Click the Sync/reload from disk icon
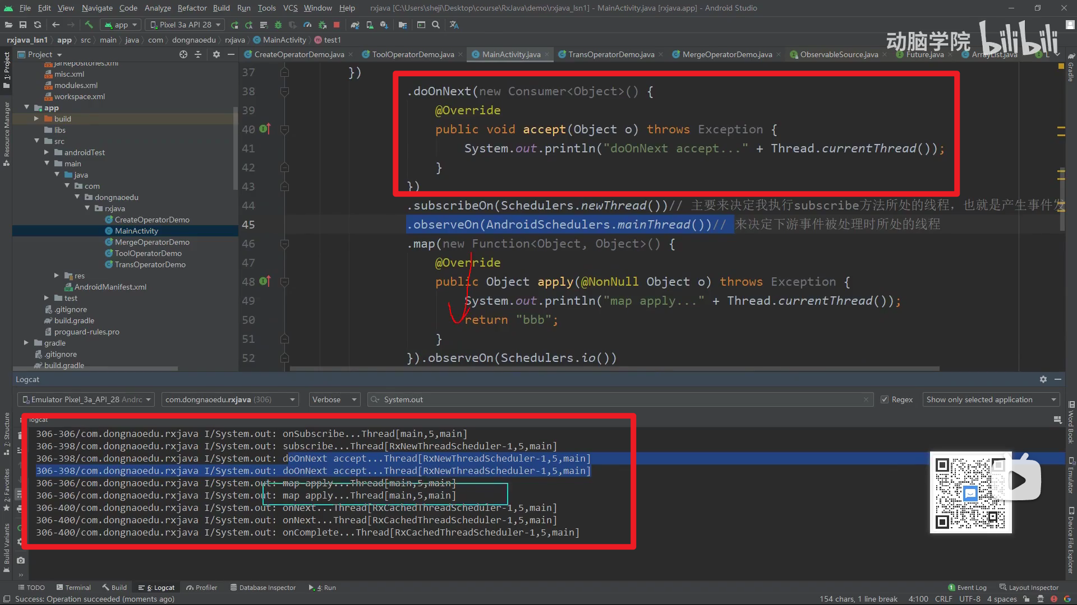This screenshot has width=1077, height=605. tap(38, 25)
